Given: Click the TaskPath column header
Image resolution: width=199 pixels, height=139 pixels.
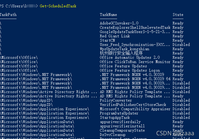Looking at the screenshot, I should [8, 15].
